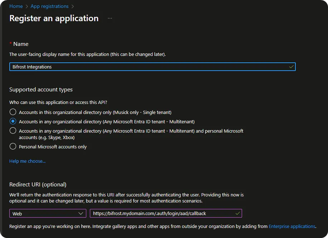
Task: Click the breadcrumb chevron after Home
Action: point(27,6)
